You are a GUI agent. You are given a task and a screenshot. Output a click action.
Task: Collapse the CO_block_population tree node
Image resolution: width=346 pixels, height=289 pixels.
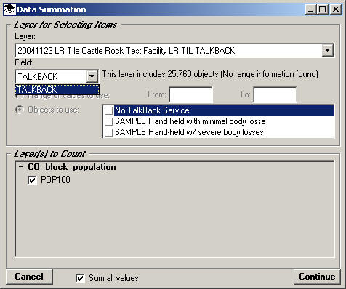point(21,166)
